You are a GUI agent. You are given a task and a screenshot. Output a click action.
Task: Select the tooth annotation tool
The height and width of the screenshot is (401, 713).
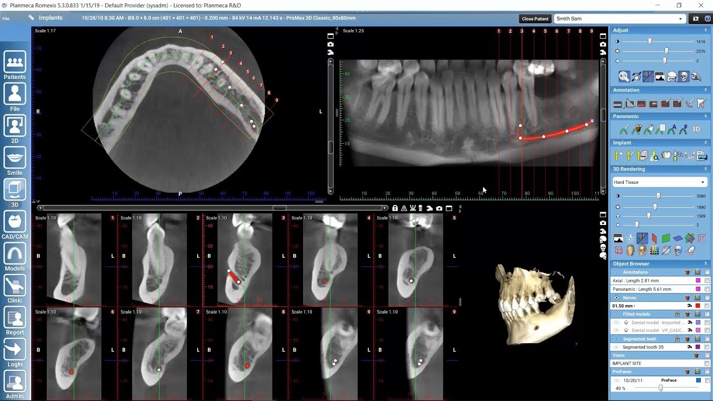click(x=702, y=103)
